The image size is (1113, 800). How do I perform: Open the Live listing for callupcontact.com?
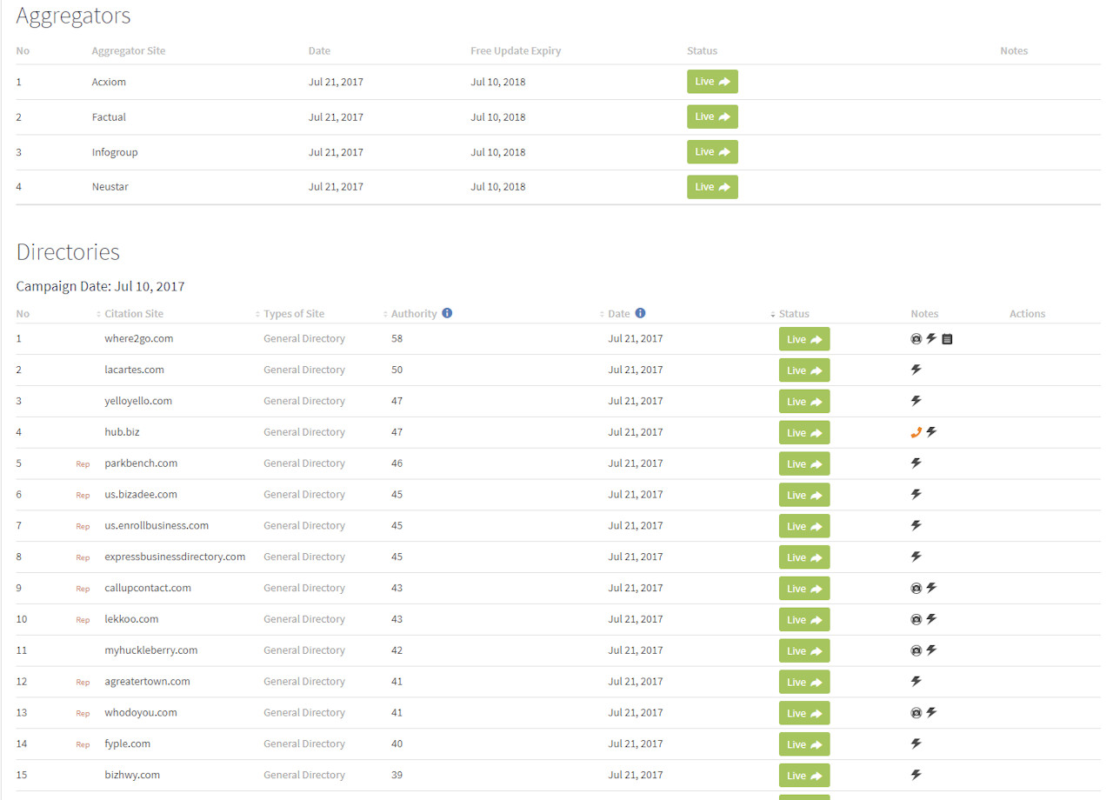click(804, 589)
